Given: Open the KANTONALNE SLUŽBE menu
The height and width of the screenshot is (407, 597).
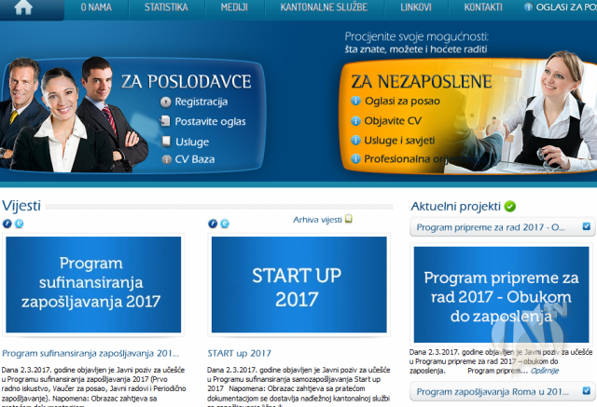Looking at the screenshot, I should coord(324,7).
